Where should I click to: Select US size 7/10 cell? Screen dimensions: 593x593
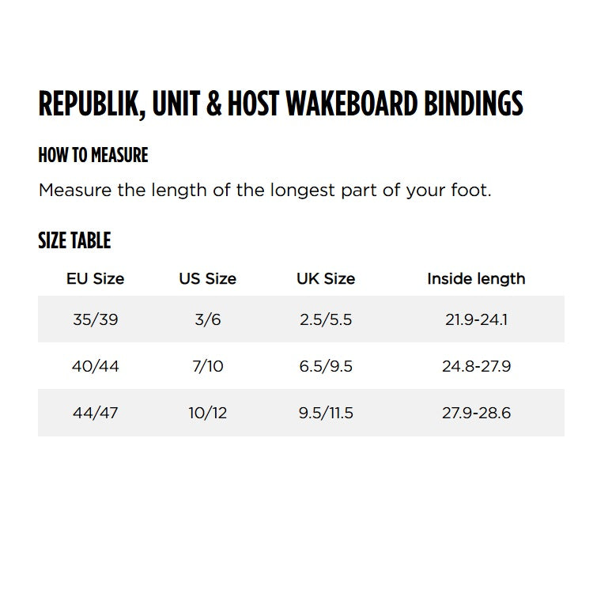click(208, 366)
